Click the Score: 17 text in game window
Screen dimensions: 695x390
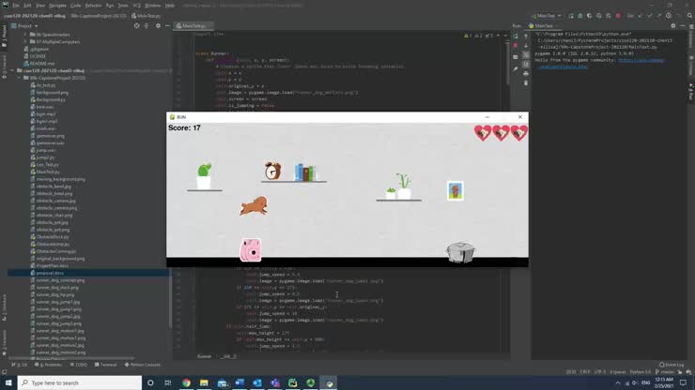tap(184, 127)
